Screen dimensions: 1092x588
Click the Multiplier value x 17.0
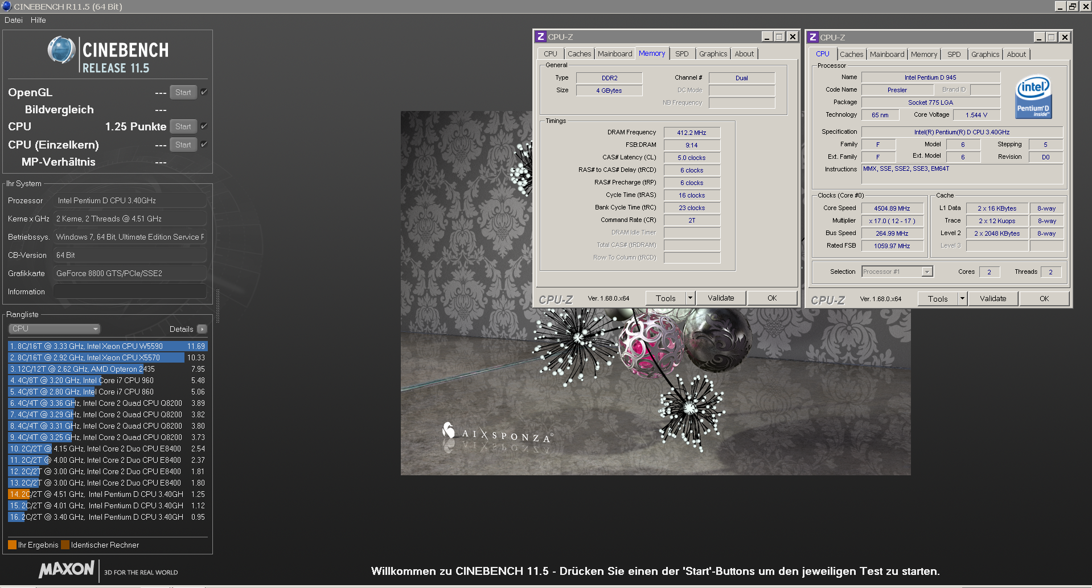(892, 221)
